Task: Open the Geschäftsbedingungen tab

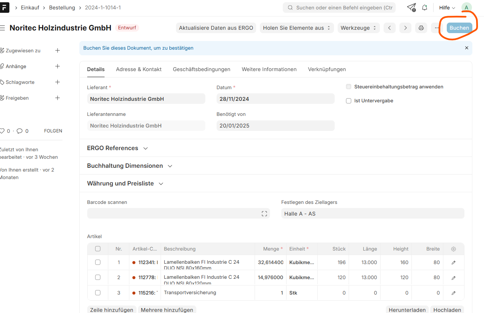Action: 202,69
